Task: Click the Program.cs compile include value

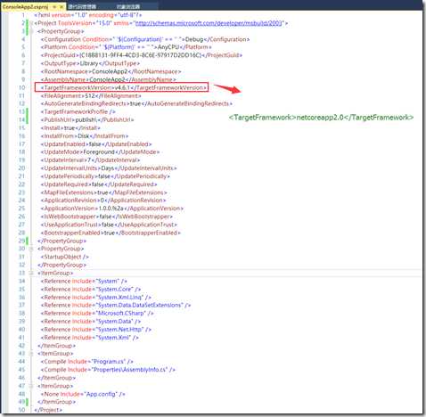Action: 109,362
